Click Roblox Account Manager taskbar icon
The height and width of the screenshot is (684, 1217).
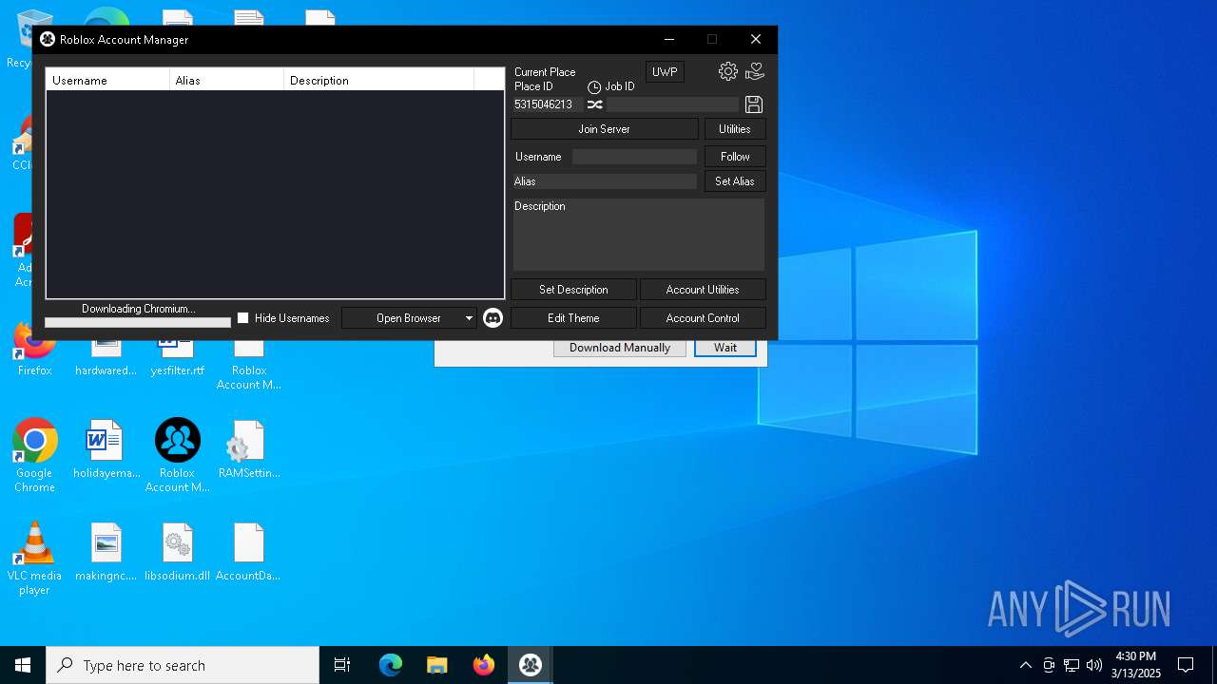pyautogui.click(x=531, y=665)
